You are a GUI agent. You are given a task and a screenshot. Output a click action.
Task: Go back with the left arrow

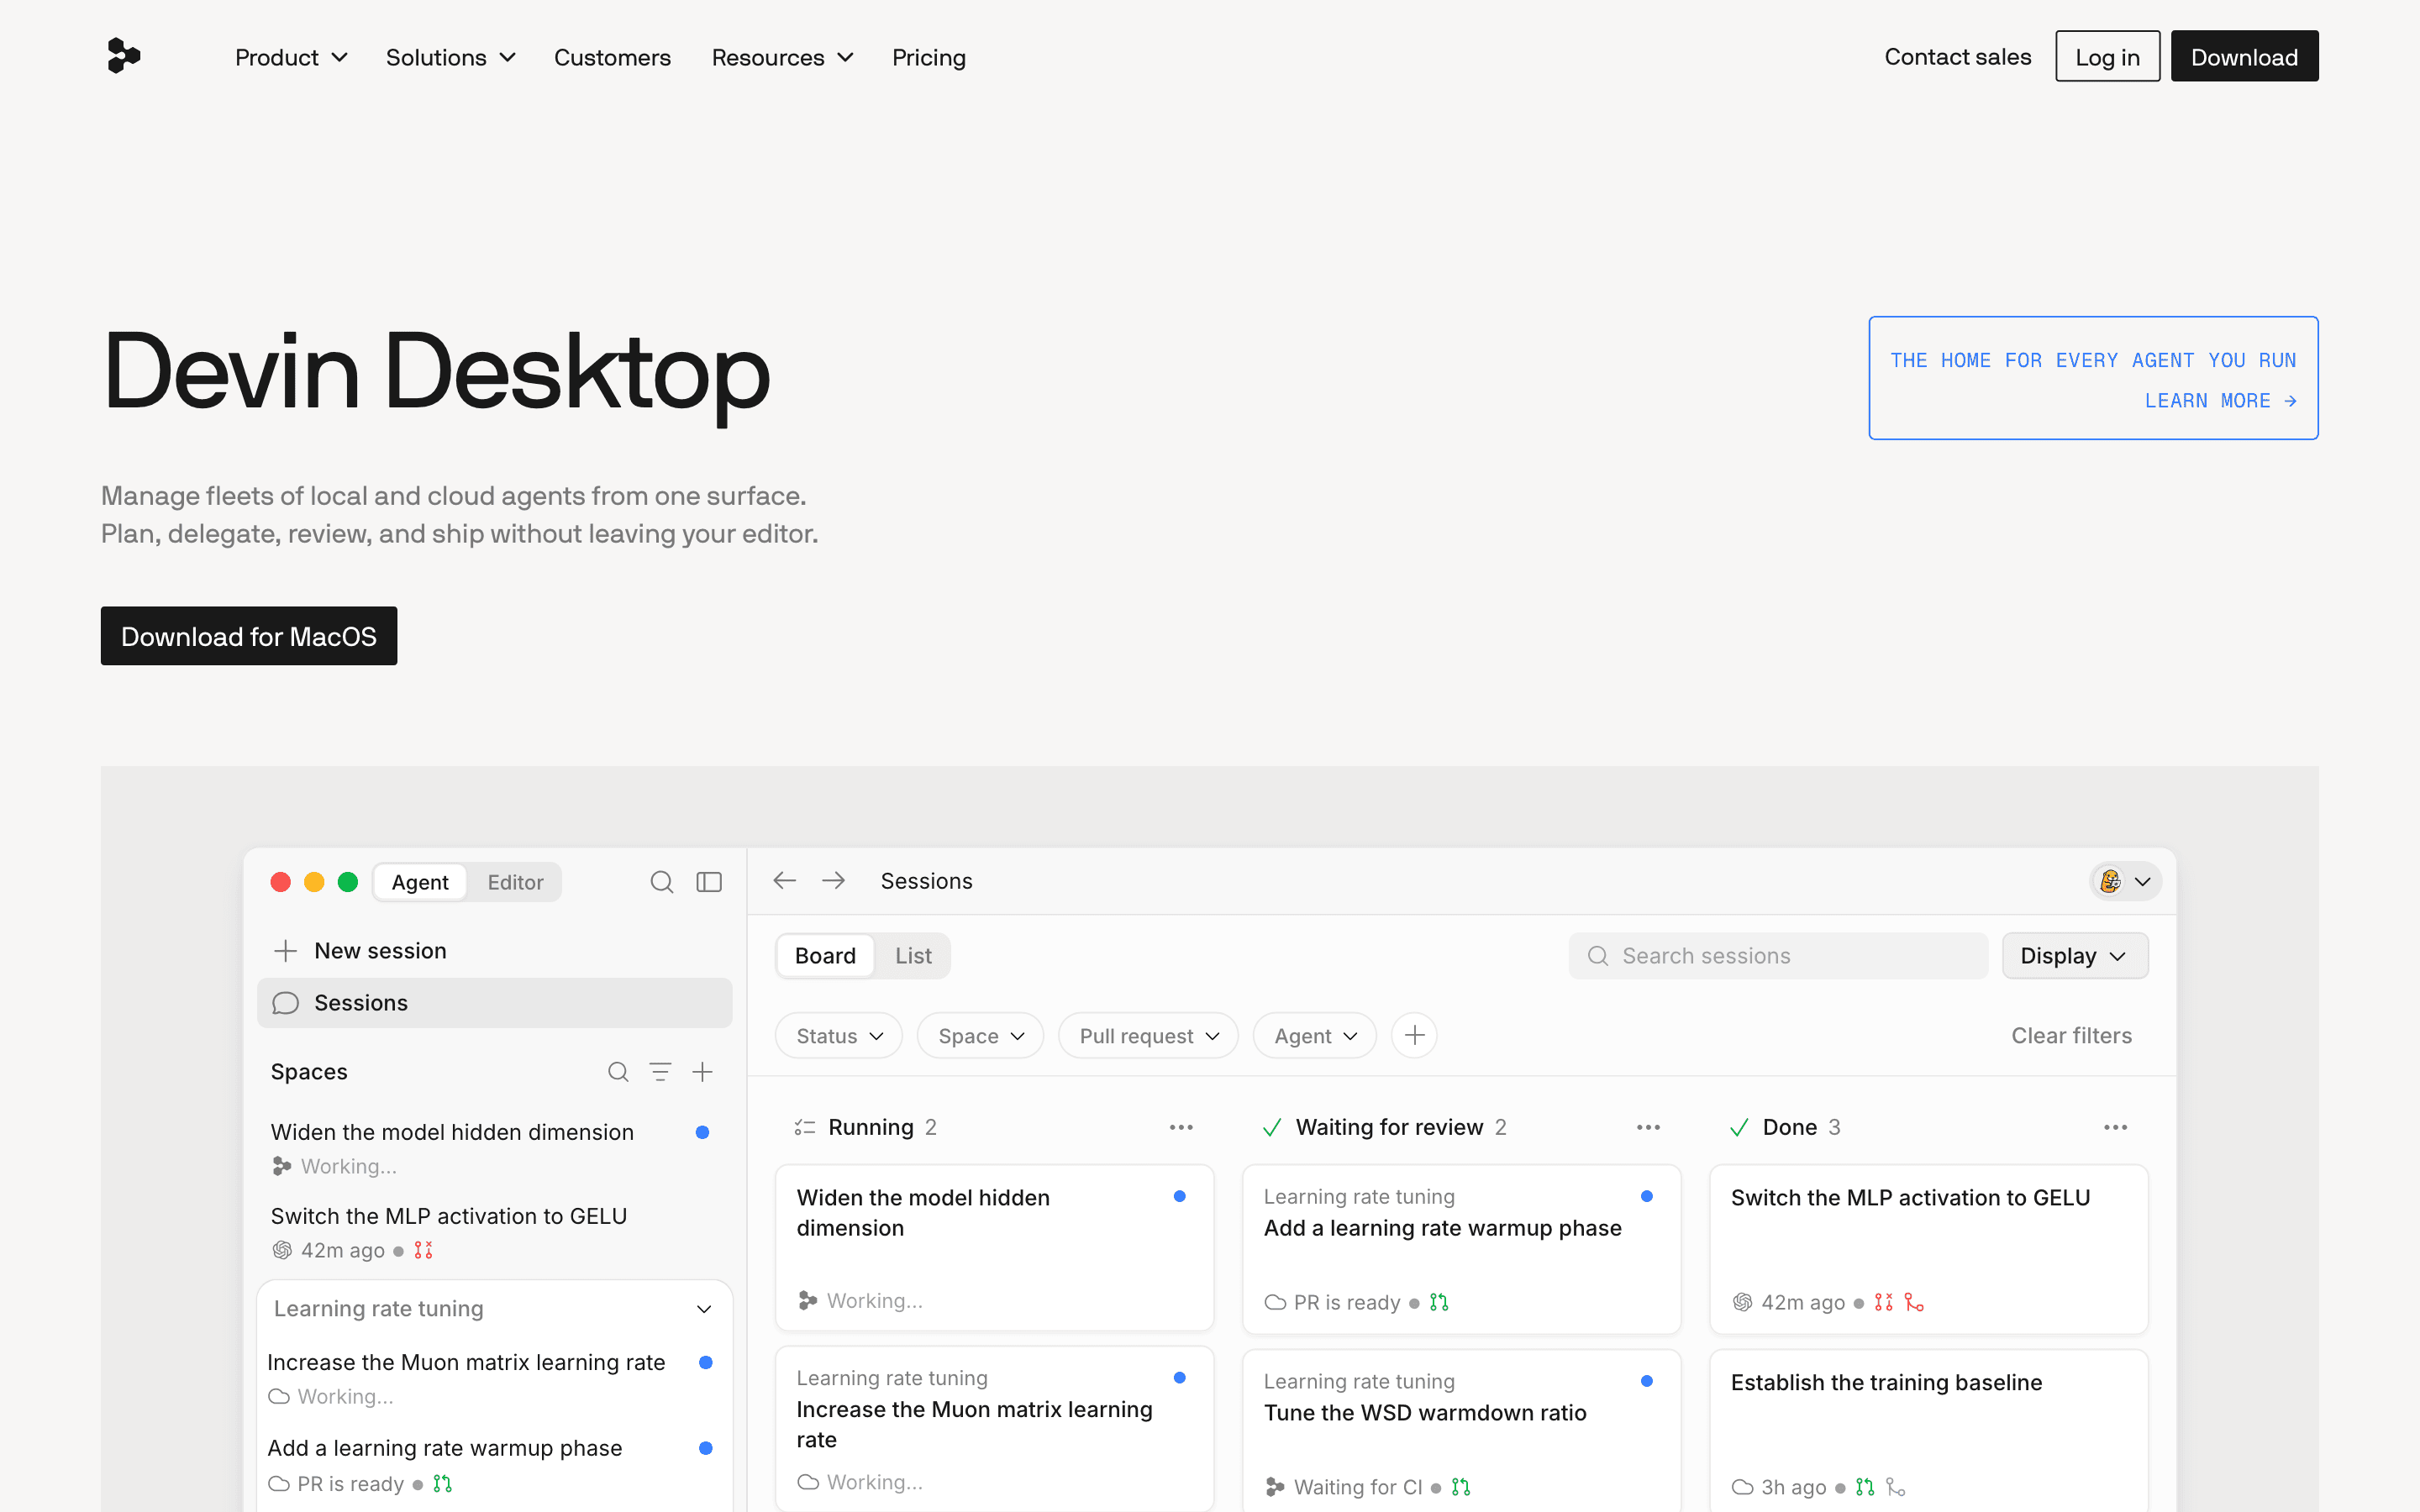[x=785, y=880]
